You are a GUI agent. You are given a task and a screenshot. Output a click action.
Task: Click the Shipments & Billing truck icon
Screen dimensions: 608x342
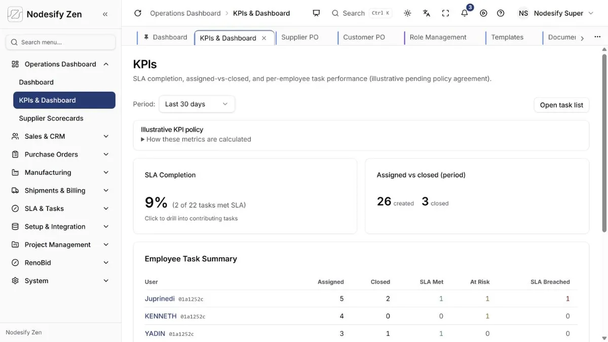(15, 191)
